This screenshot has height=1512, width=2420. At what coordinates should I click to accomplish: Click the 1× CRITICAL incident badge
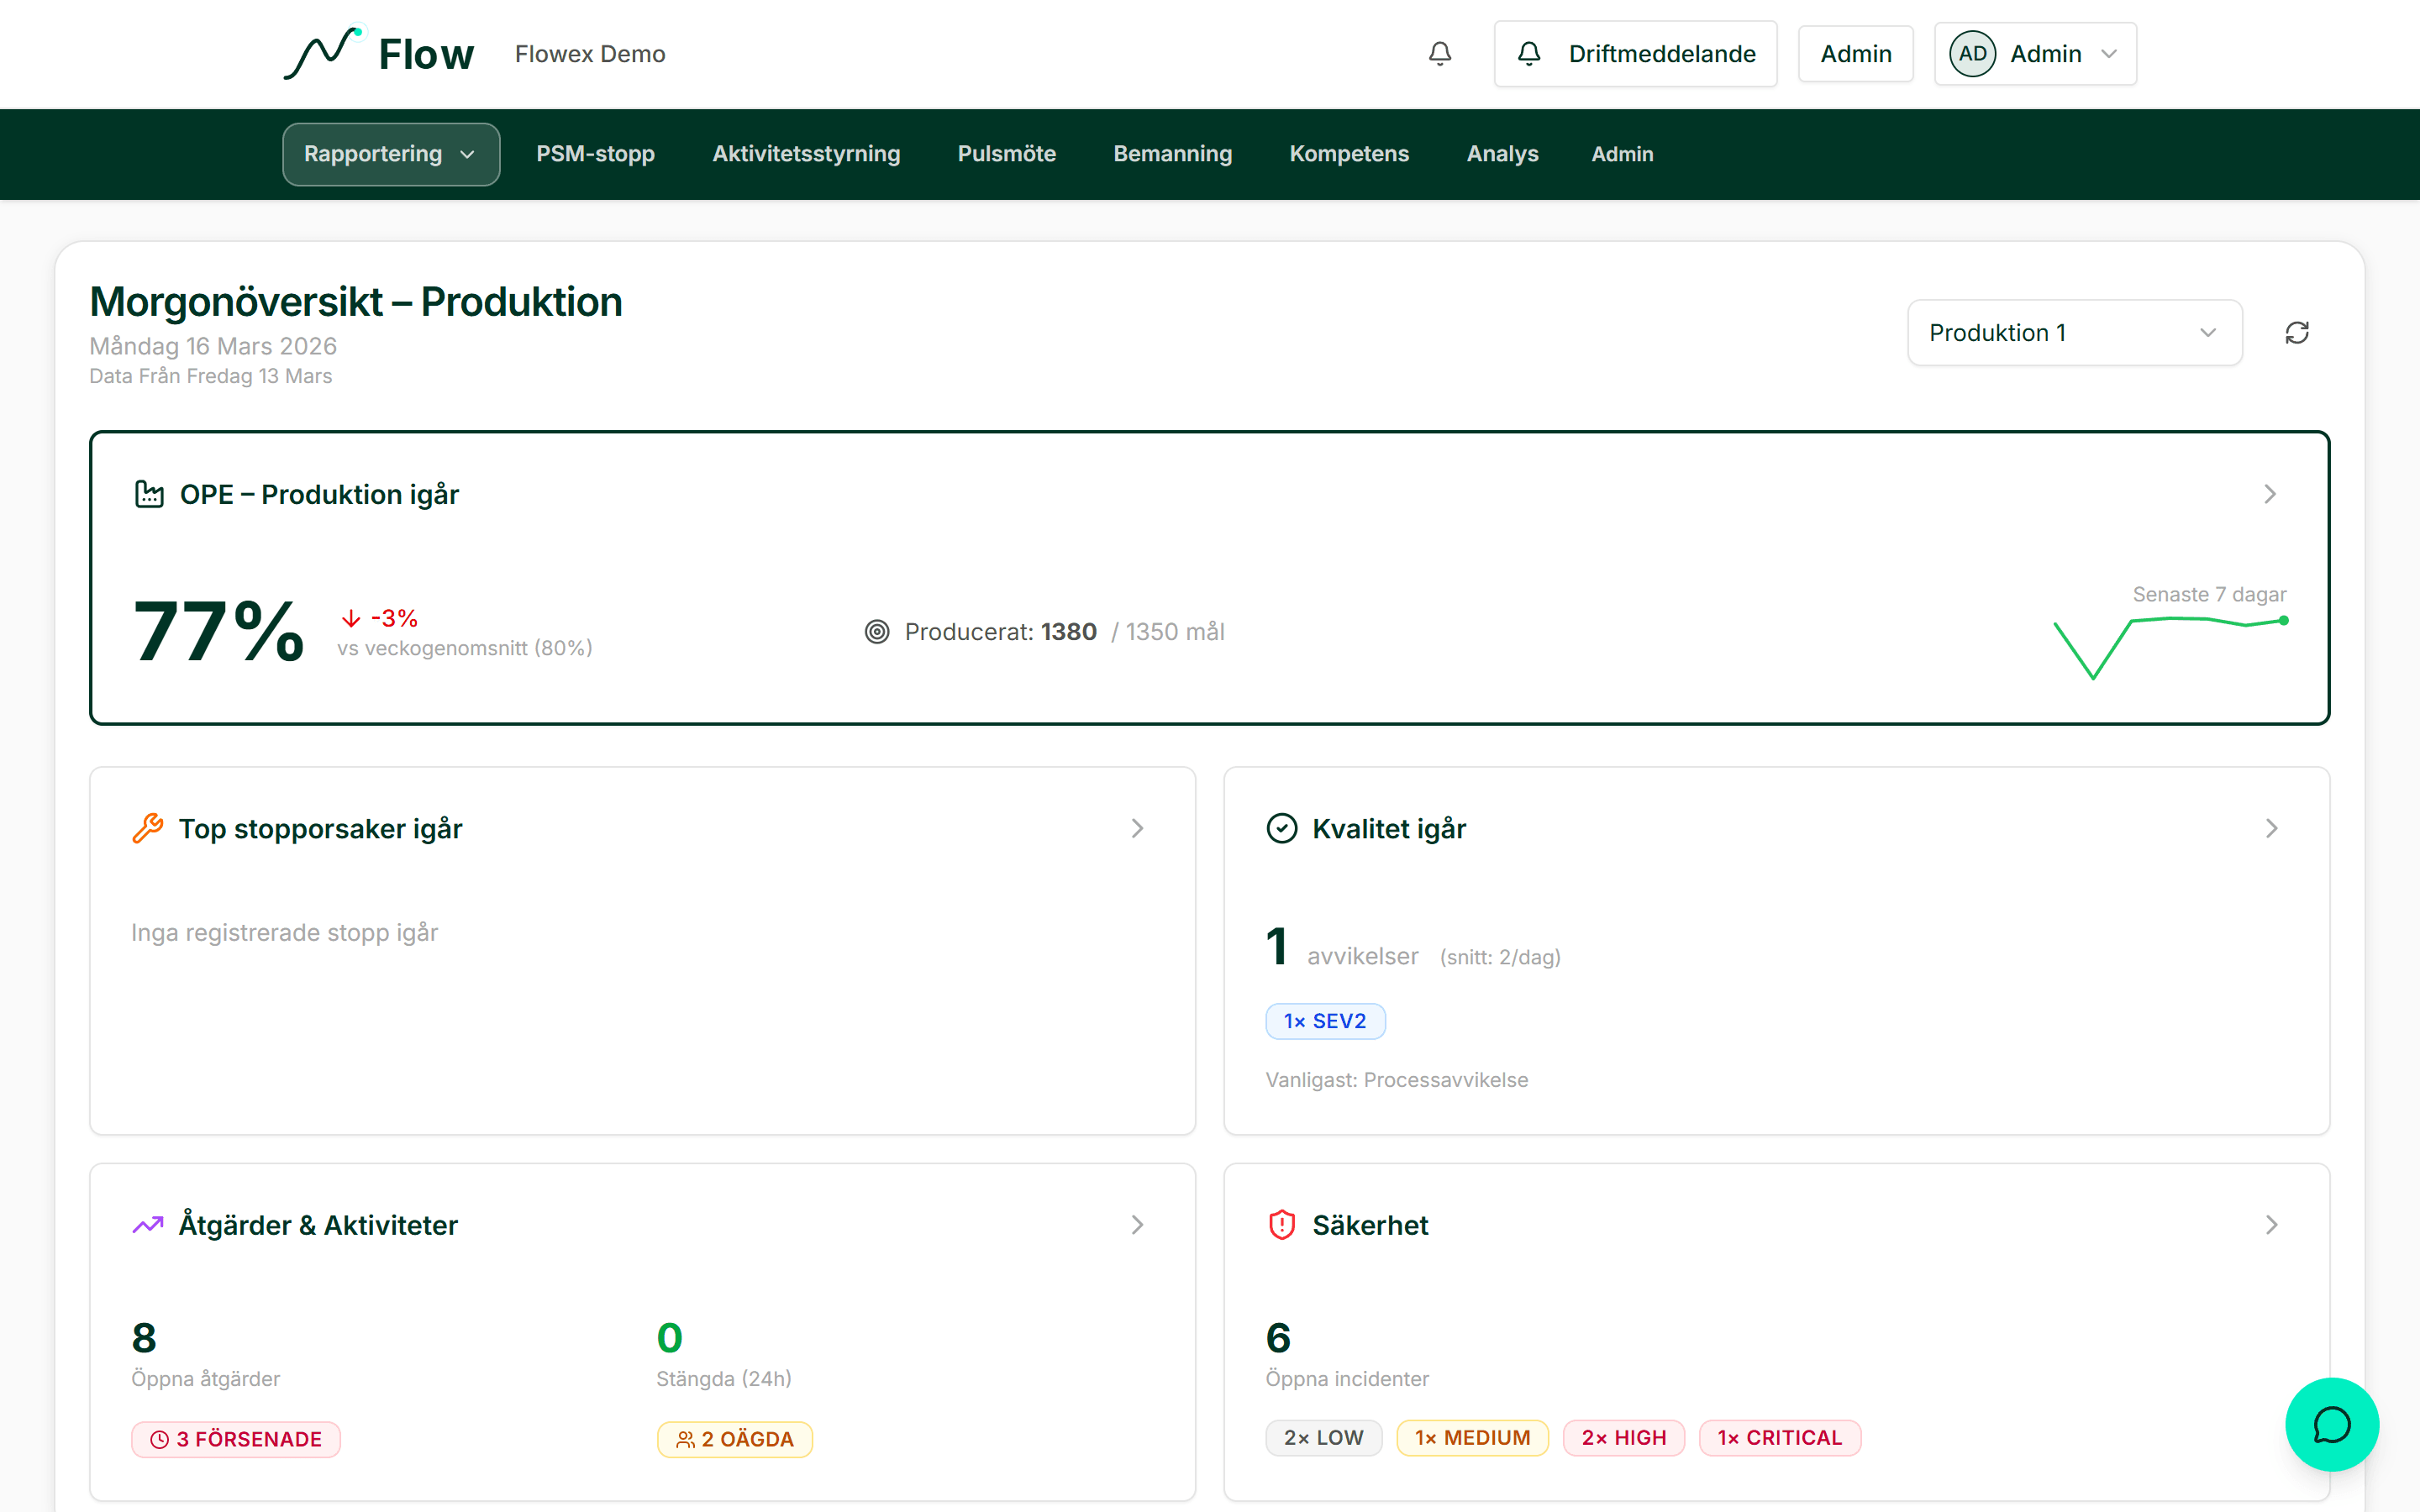(1779, 1437)
